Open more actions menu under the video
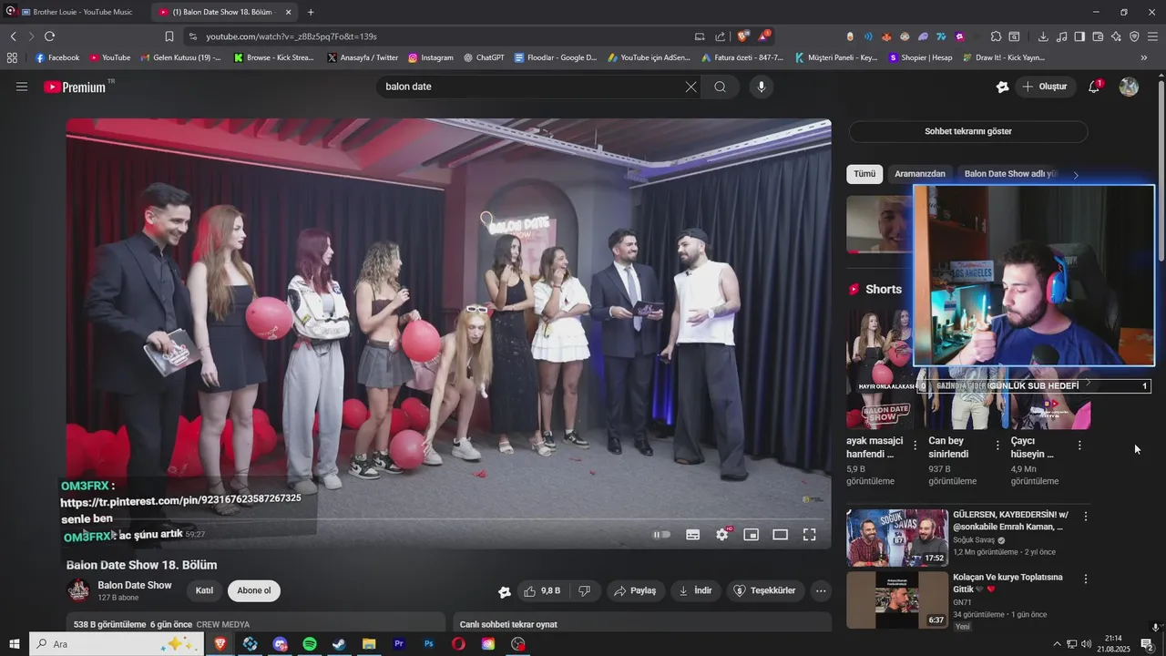 point(821,590)
